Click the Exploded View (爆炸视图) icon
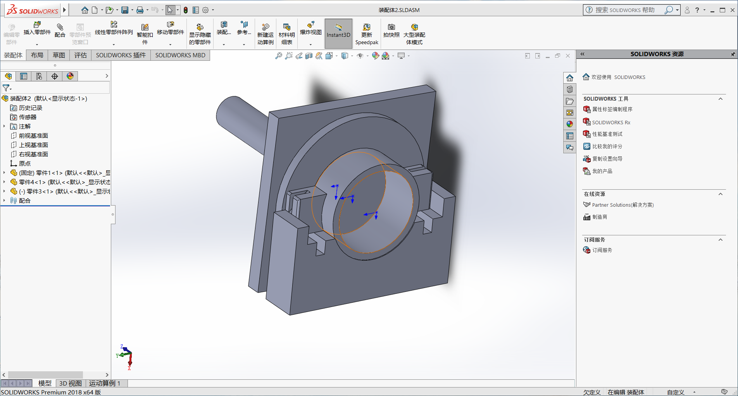The height and width of the screenshot is (396, 738). pyautogui.click(x=310, y=26)
